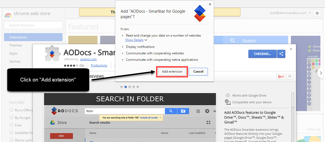This screenshot has width=325, height=142.
Task: Click the notification bell in screenshot
Action: point(207,111)
